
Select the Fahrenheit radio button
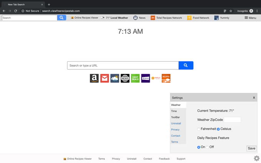(198, 129)
